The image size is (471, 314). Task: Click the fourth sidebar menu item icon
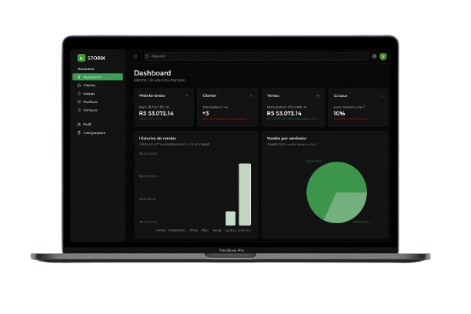point(79,102)
